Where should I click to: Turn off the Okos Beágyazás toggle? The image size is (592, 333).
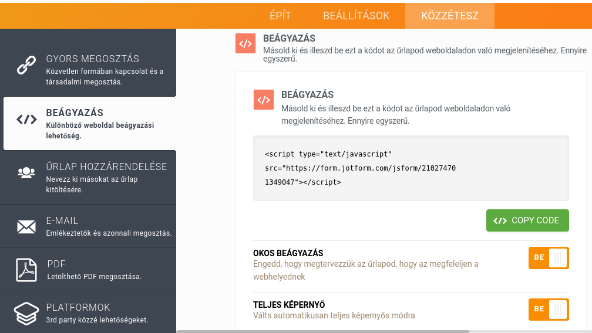click(549, 257)
